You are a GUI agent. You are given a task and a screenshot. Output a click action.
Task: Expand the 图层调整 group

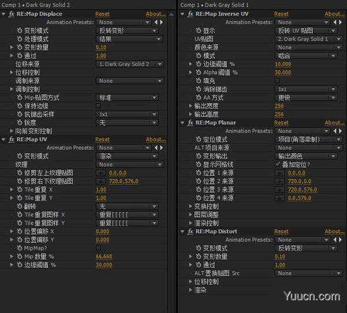click(x=190, y=215)
